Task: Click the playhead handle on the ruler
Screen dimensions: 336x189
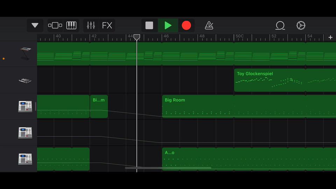Action: point(137,37)
